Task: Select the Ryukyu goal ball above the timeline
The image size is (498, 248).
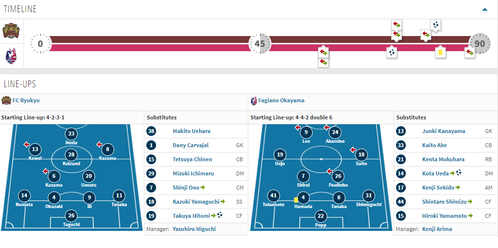Action: tap(436, 24)
